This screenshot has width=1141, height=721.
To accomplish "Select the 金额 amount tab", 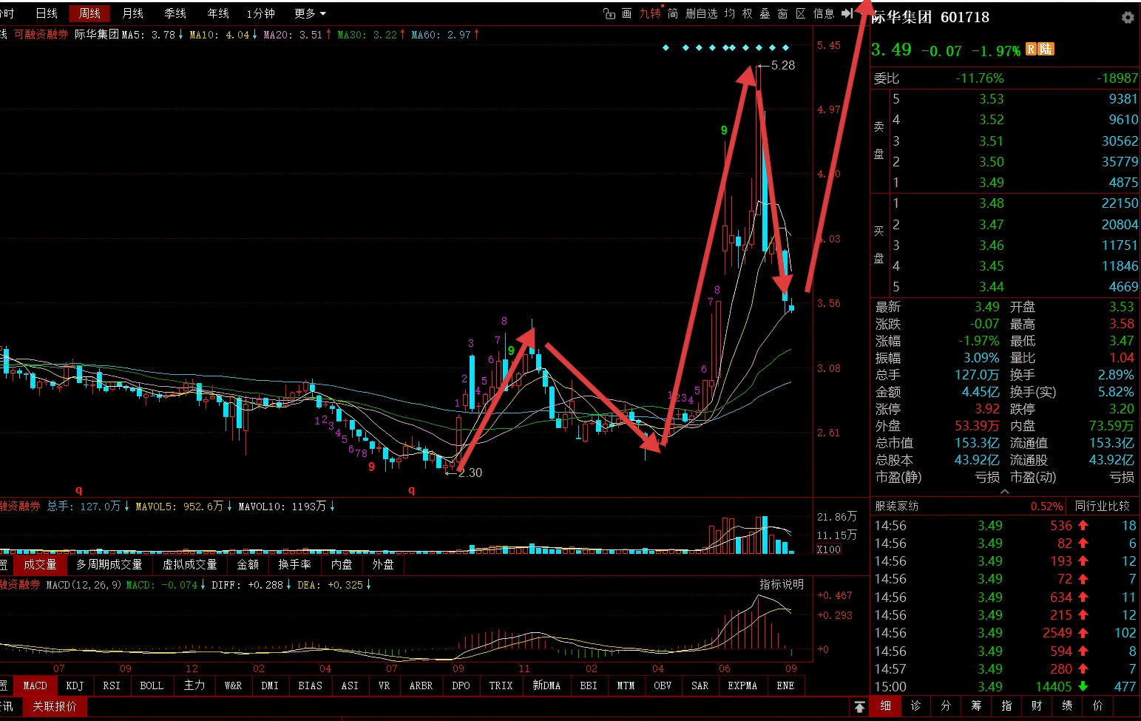I will [248, 564].
